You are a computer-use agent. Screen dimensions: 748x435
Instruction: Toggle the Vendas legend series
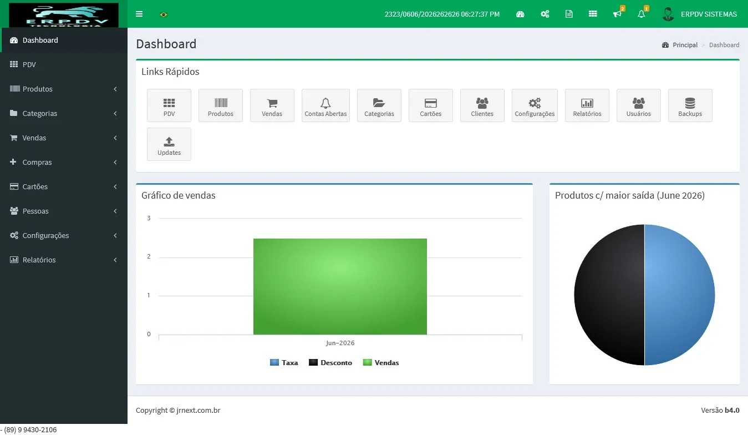point(381,362)
